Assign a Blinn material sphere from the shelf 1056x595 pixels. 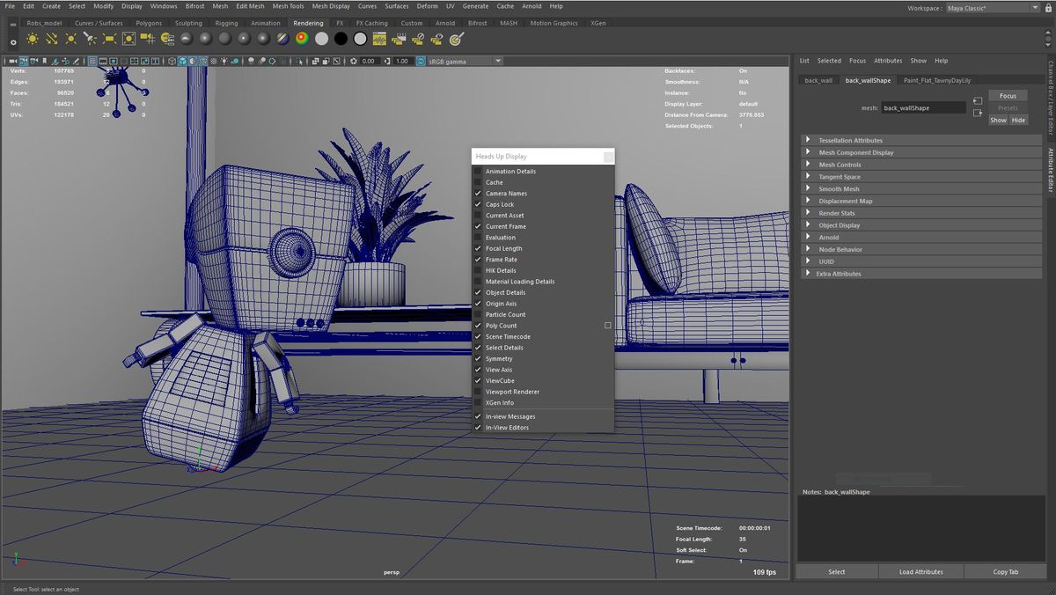(x=206, y=38)
